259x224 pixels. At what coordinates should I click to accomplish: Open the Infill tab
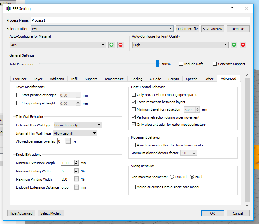coord(74,79)
